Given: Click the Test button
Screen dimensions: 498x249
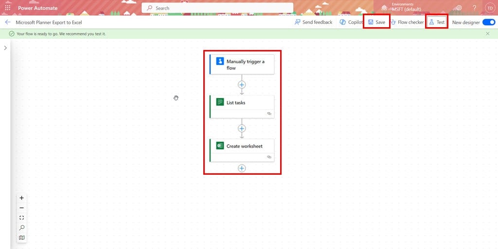Looking at the screenshot, I should (x=437, y=22).
